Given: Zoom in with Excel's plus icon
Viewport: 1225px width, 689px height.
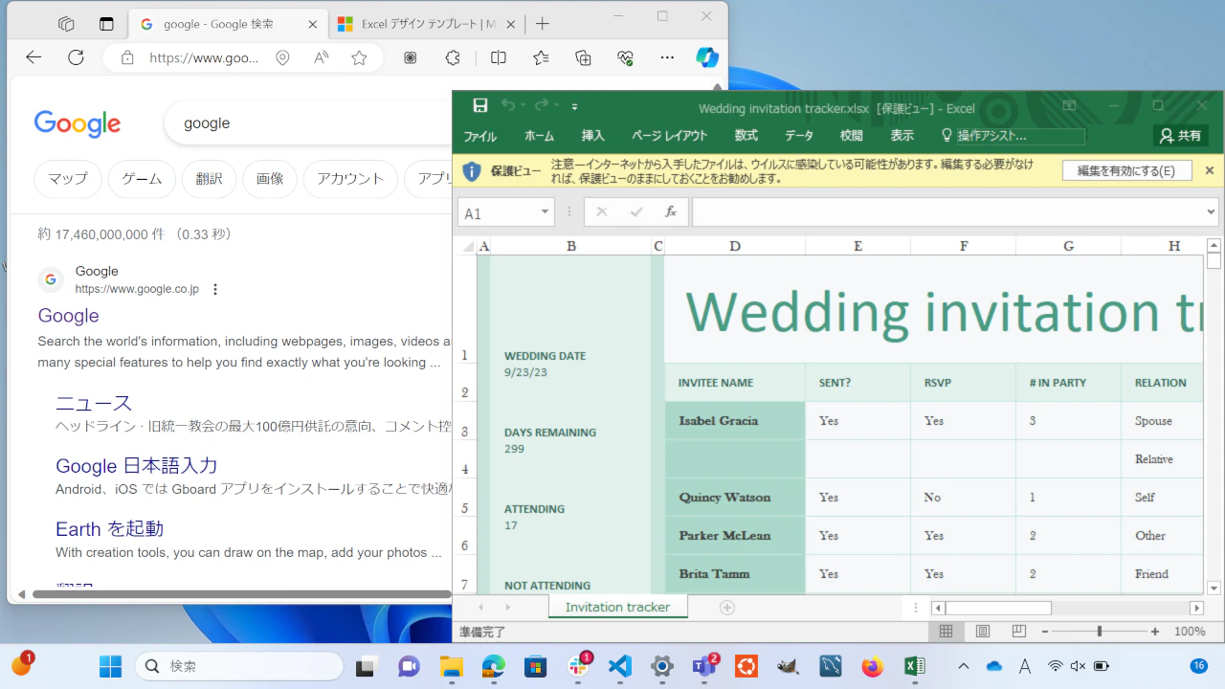Looking at the screenshot, I should tap(1155, 632).
